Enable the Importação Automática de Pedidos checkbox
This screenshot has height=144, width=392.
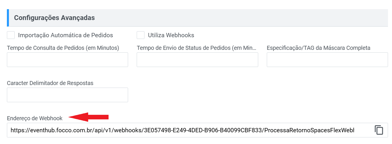point(11,35)
